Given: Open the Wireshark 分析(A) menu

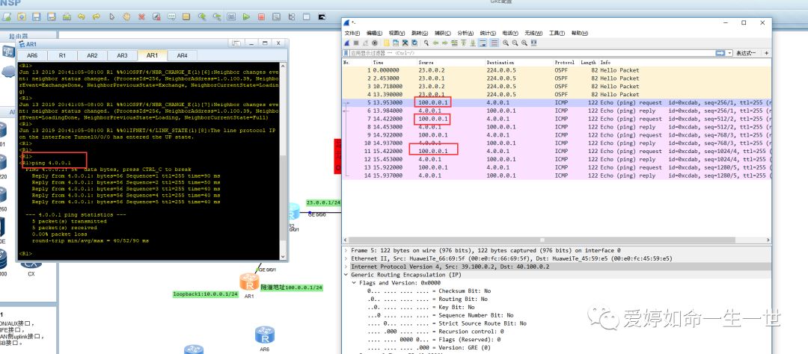Looking at the screenshot, I should 465,33.
